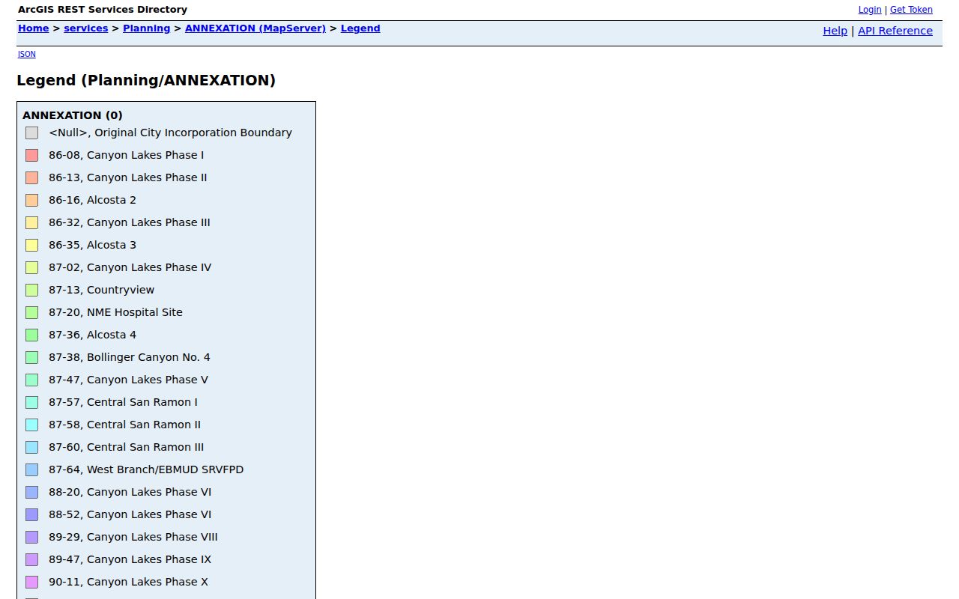Select the '87-20, NME Hospital Site' label
The height and width of the screenshot is (599, 959).
click(115, 312)
